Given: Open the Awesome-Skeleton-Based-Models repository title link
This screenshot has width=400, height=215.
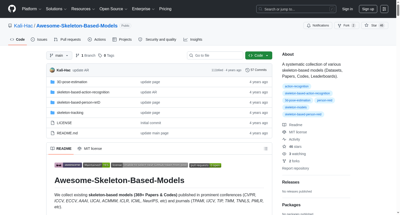Looking at the screenshot, I should coord(77,26).
